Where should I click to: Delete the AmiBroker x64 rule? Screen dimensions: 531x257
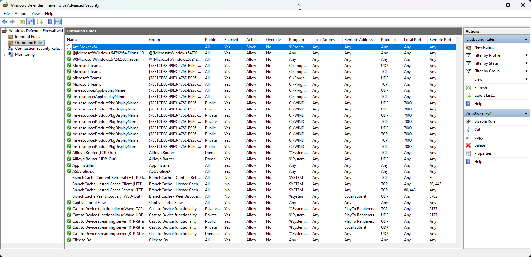479,145
